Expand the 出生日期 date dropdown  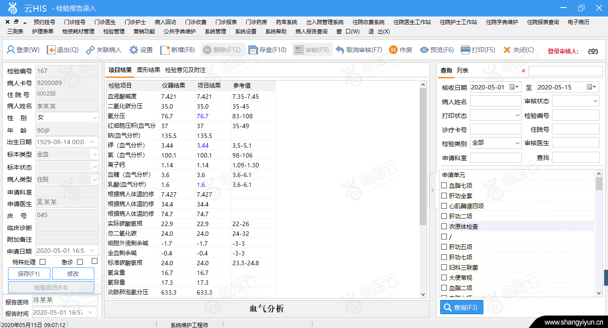click(92, 142)
